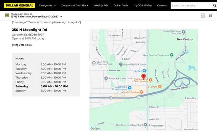The image size is (217, 135).
Task: Select the Saturday hours row
Action: click(41, 86)
